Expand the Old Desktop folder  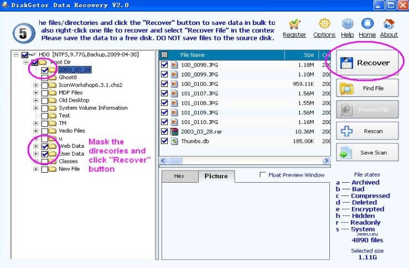[36, 100]
